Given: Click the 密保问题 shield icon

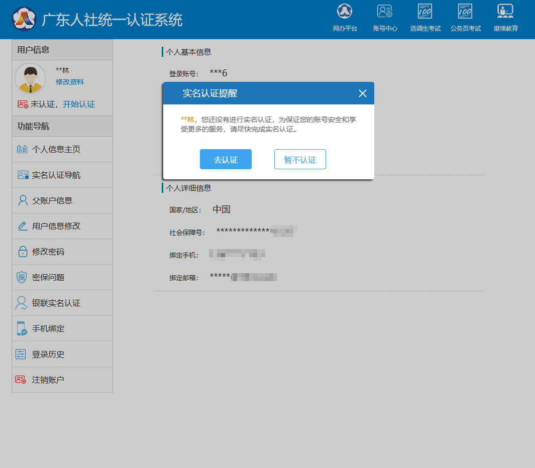Looking at the screenshot, I should pos(22,277).
